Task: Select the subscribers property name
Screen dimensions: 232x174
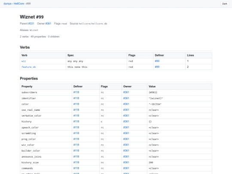Action: tap(29, 92)
